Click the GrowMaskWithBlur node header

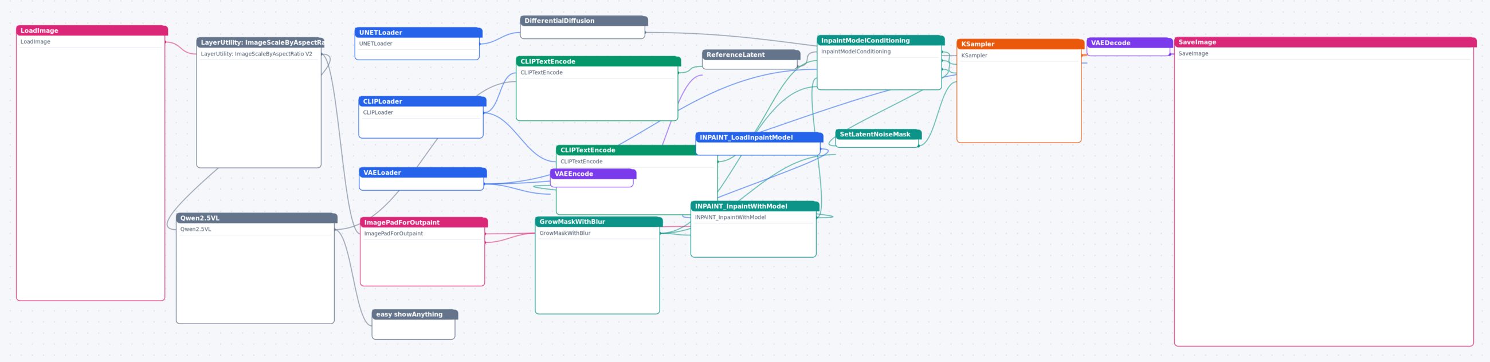(599, 222)
